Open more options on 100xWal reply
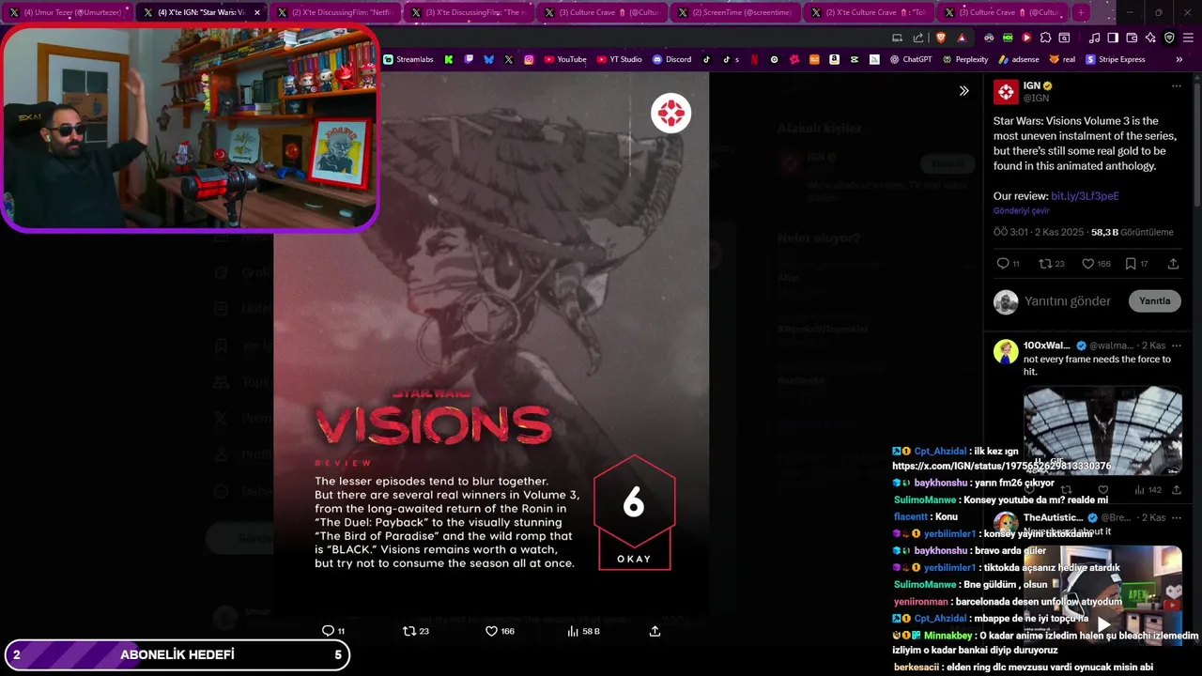Screen dimensions: 1202x676 tap(1176, 346)
